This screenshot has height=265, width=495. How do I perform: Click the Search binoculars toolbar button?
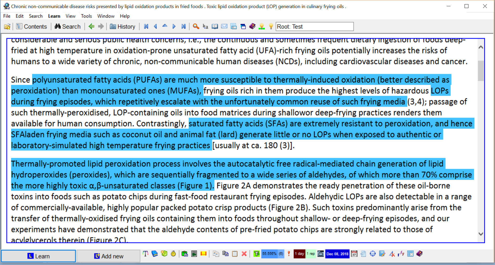(68, 27)
